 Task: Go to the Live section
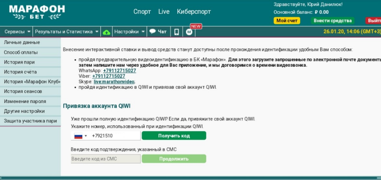[x=164, y=12]
